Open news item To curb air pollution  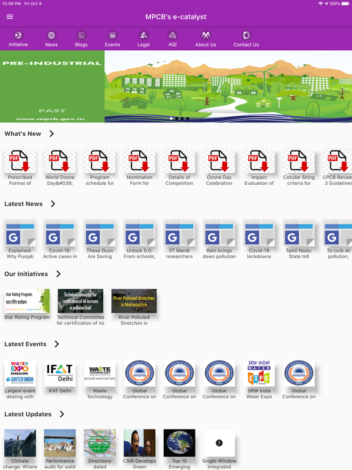pos(337,234)
